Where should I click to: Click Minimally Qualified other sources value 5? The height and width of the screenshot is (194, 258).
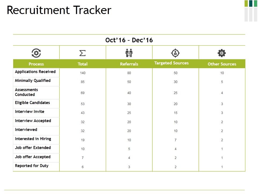click(x=222, y=82)
